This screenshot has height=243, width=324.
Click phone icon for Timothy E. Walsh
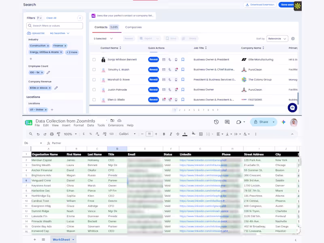[x=170, y=70]
